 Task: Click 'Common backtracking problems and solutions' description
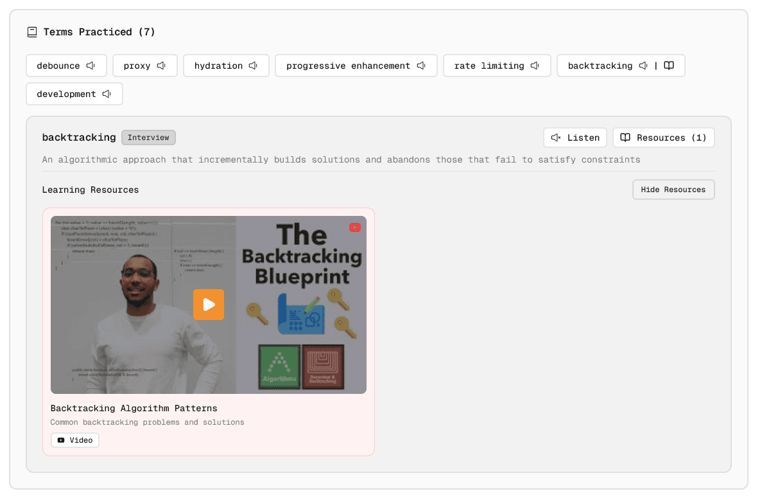point(147,422)
